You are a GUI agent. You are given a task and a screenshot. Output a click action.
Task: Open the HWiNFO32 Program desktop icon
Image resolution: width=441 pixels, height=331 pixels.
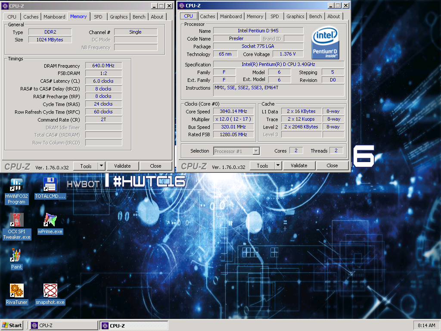tap(16, 191)
